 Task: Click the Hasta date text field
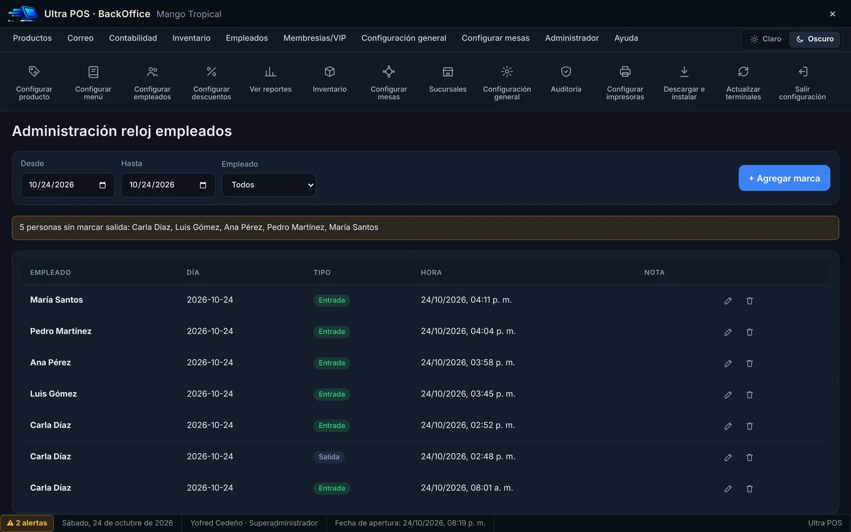(168, 185)
